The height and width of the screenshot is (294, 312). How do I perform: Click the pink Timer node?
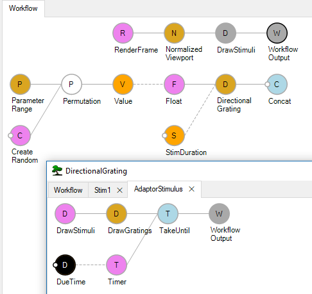pos(116,265)
